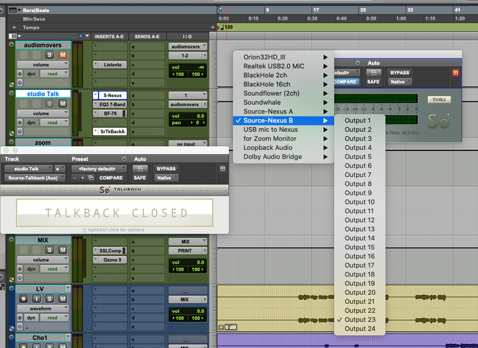Click the preset settings copy icon beside COMPARE
This screenshot has height=348, width=478.
click(x=91, y=178)
